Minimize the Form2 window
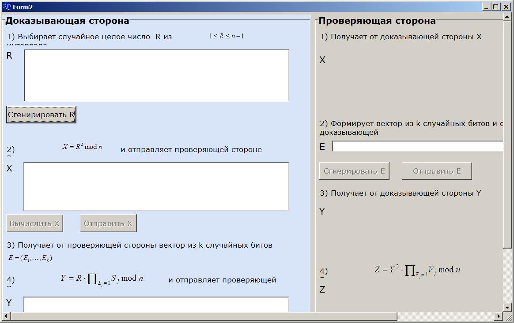 coord(487,7)
